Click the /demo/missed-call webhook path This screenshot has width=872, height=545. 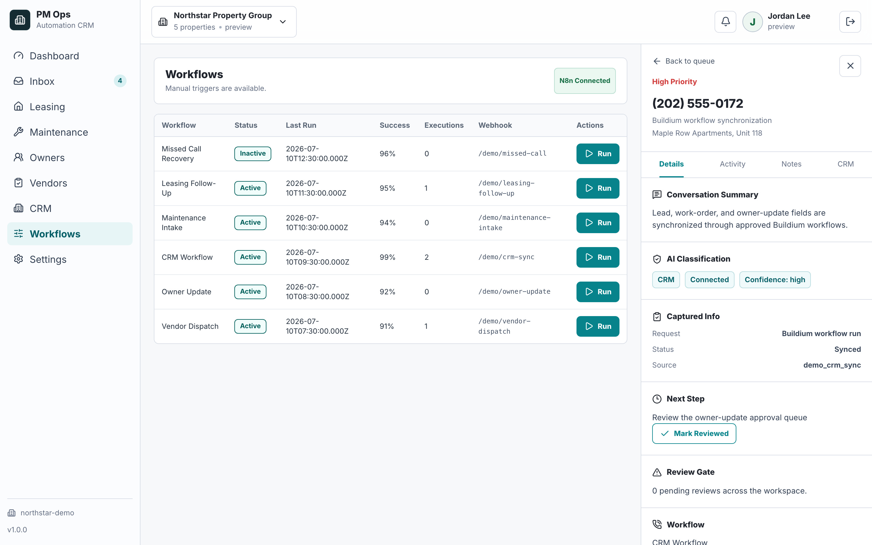pos(512,154)
